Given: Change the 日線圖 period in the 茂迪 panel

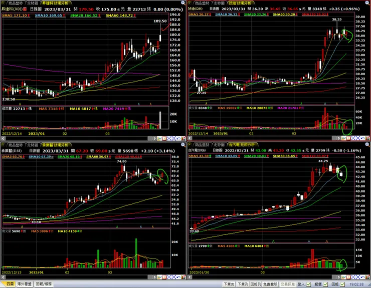Looking at the screenshot, I should click(215, 8).
